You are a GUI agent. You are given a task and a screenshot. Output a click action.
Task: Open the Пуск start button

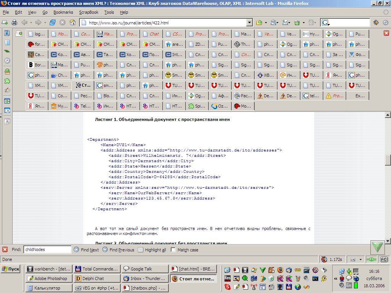[11, 269]
